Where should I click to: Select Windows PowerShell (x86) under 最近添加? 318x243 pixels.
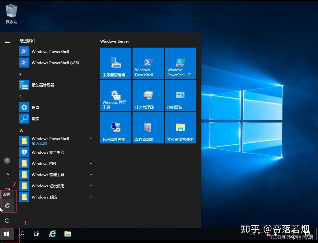[x=55, y=63]
